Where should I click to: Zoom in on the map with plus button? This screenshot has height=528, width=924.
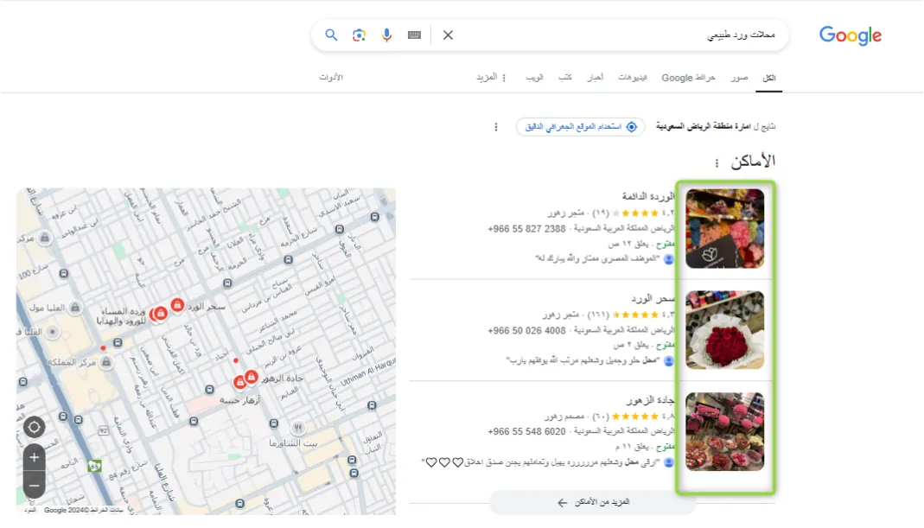pyautogui.click(x=35, y=457)
